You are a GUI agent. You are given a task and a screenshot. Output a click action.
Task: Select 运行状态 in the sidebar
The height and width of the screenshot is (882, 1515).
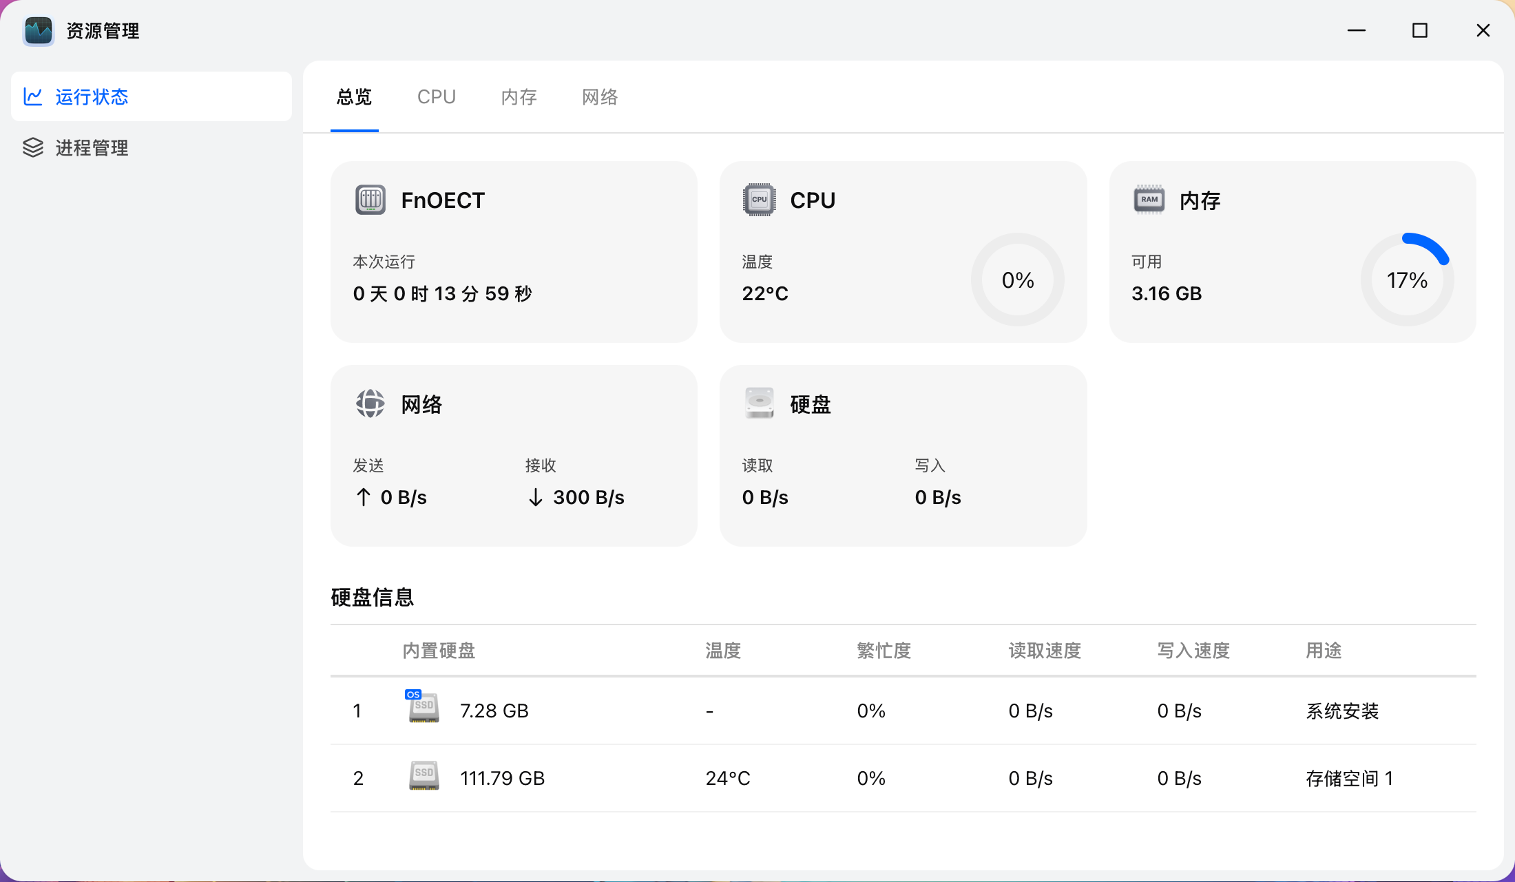point(92,96)
